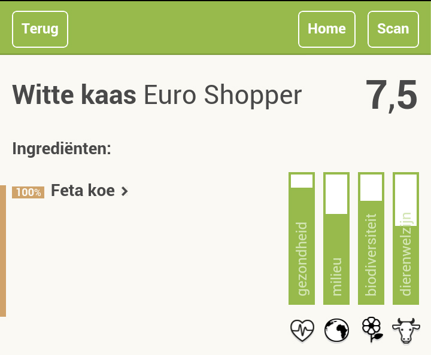Select the gezondheid score bar
431x355 pixels.
tap(302, 238)
